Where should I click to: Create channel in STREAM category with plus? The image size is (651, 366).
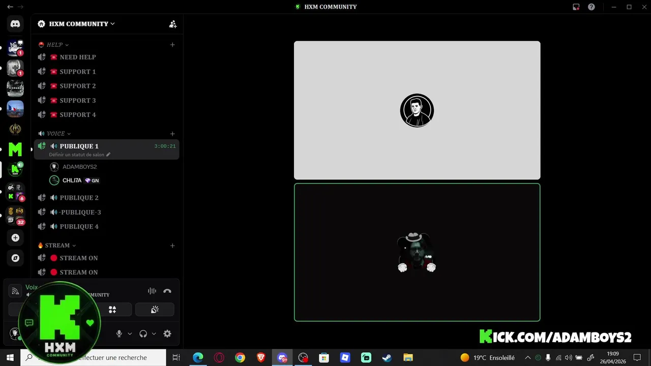pyautogui.click(x=172, y=246)
